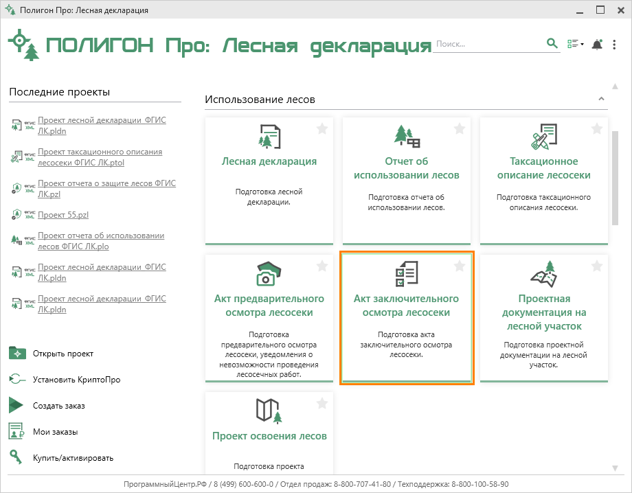Click Создать заказ green arrow icon
Screen dimensions: 632x493
pos(16,405)
